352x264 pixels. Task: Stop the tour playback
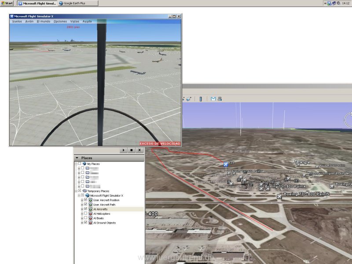tap(131, 150)
